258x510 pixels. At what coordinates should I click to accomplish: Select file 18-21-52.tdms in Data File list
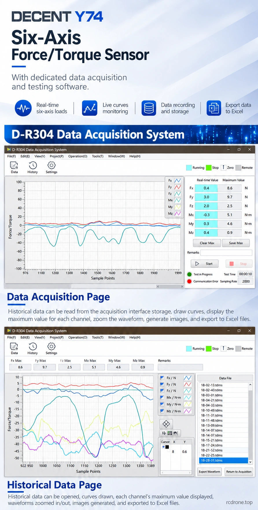(x=224, y=450)
